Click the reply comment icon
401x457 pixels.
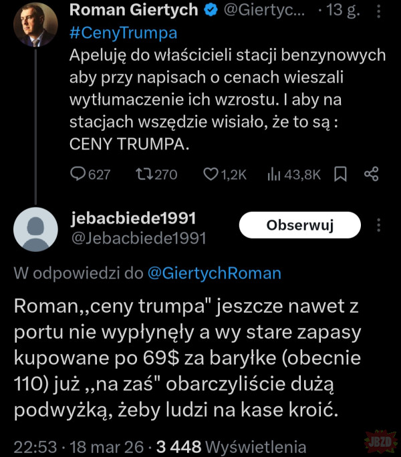[x=80, y=174]
